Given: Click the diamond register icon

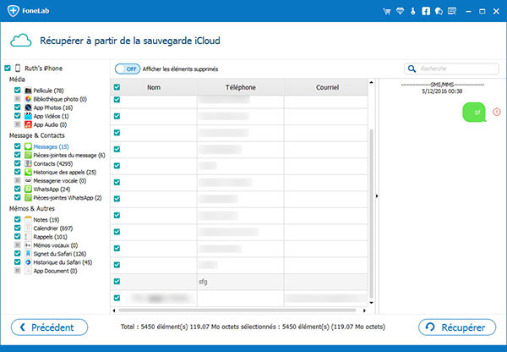Looking at the screenshot, I should point(400,11).
